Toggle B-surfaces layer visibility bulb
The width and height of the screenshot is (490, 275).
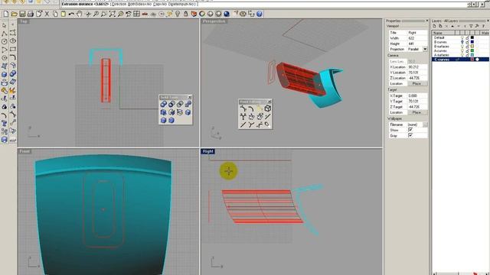point(462,47)
